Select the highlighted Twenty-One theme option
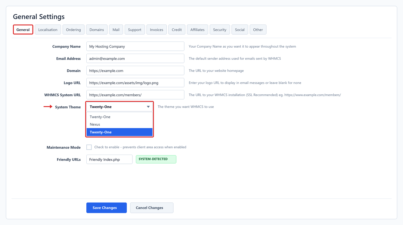Image resolution: width=403 pixels, height=225 pixels. click(119, 132)
